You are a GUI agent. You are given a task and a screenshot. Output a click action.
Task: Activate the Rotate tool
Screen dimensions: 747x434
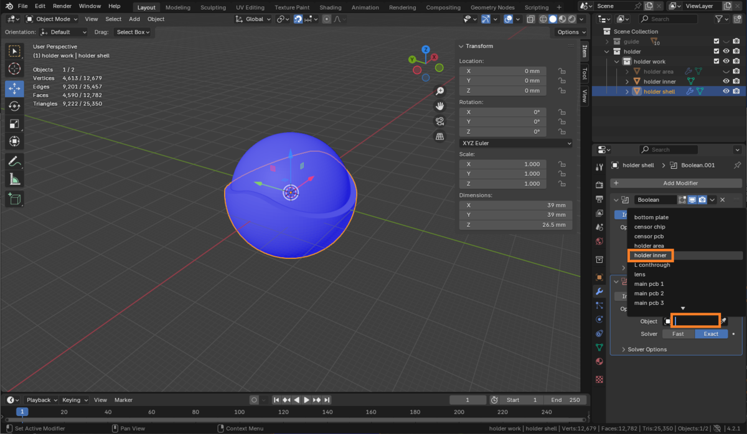pos(14,106)
